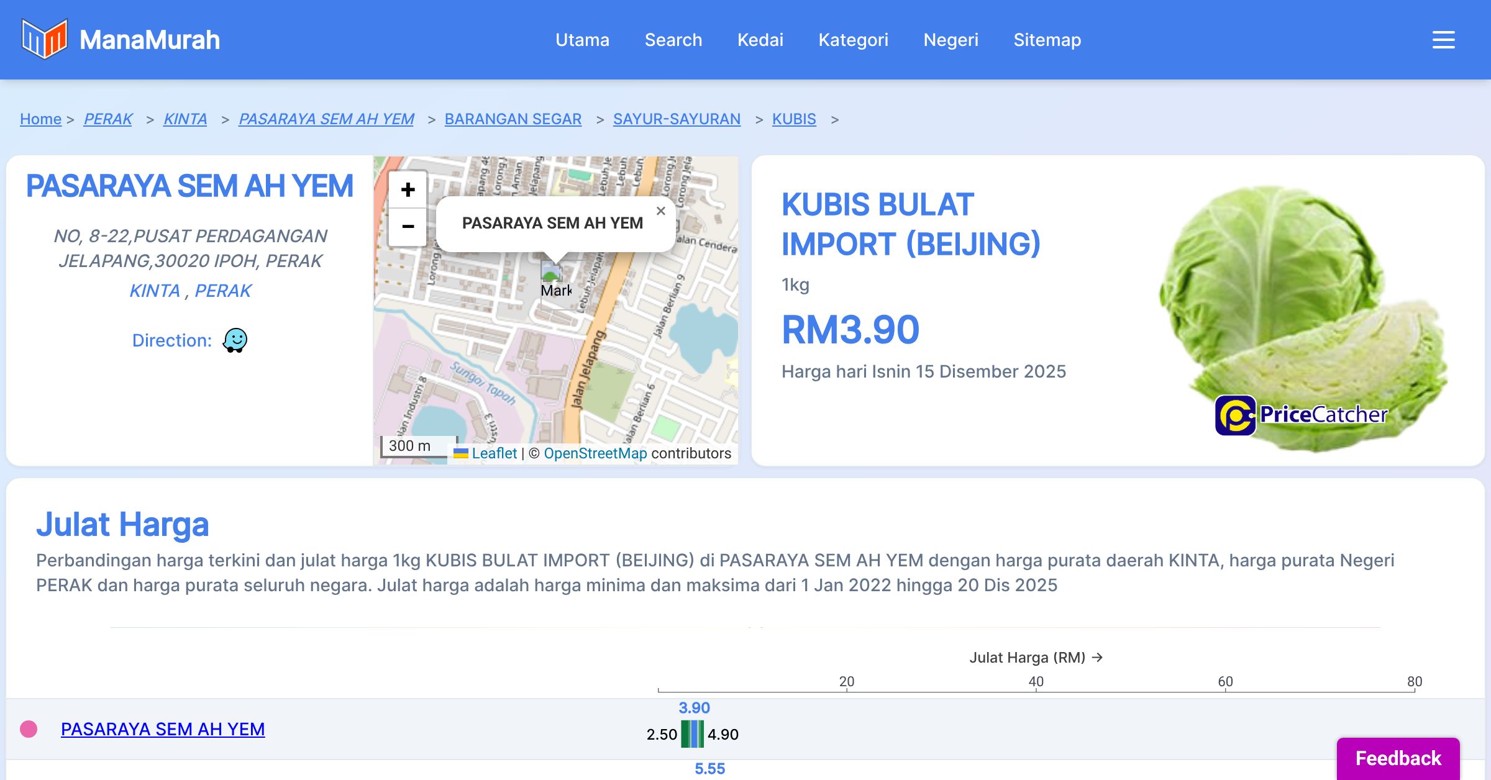The height and width of the screenshot is (780, 1491).
Task: Open the Search menu item
Action: [673, 40]
